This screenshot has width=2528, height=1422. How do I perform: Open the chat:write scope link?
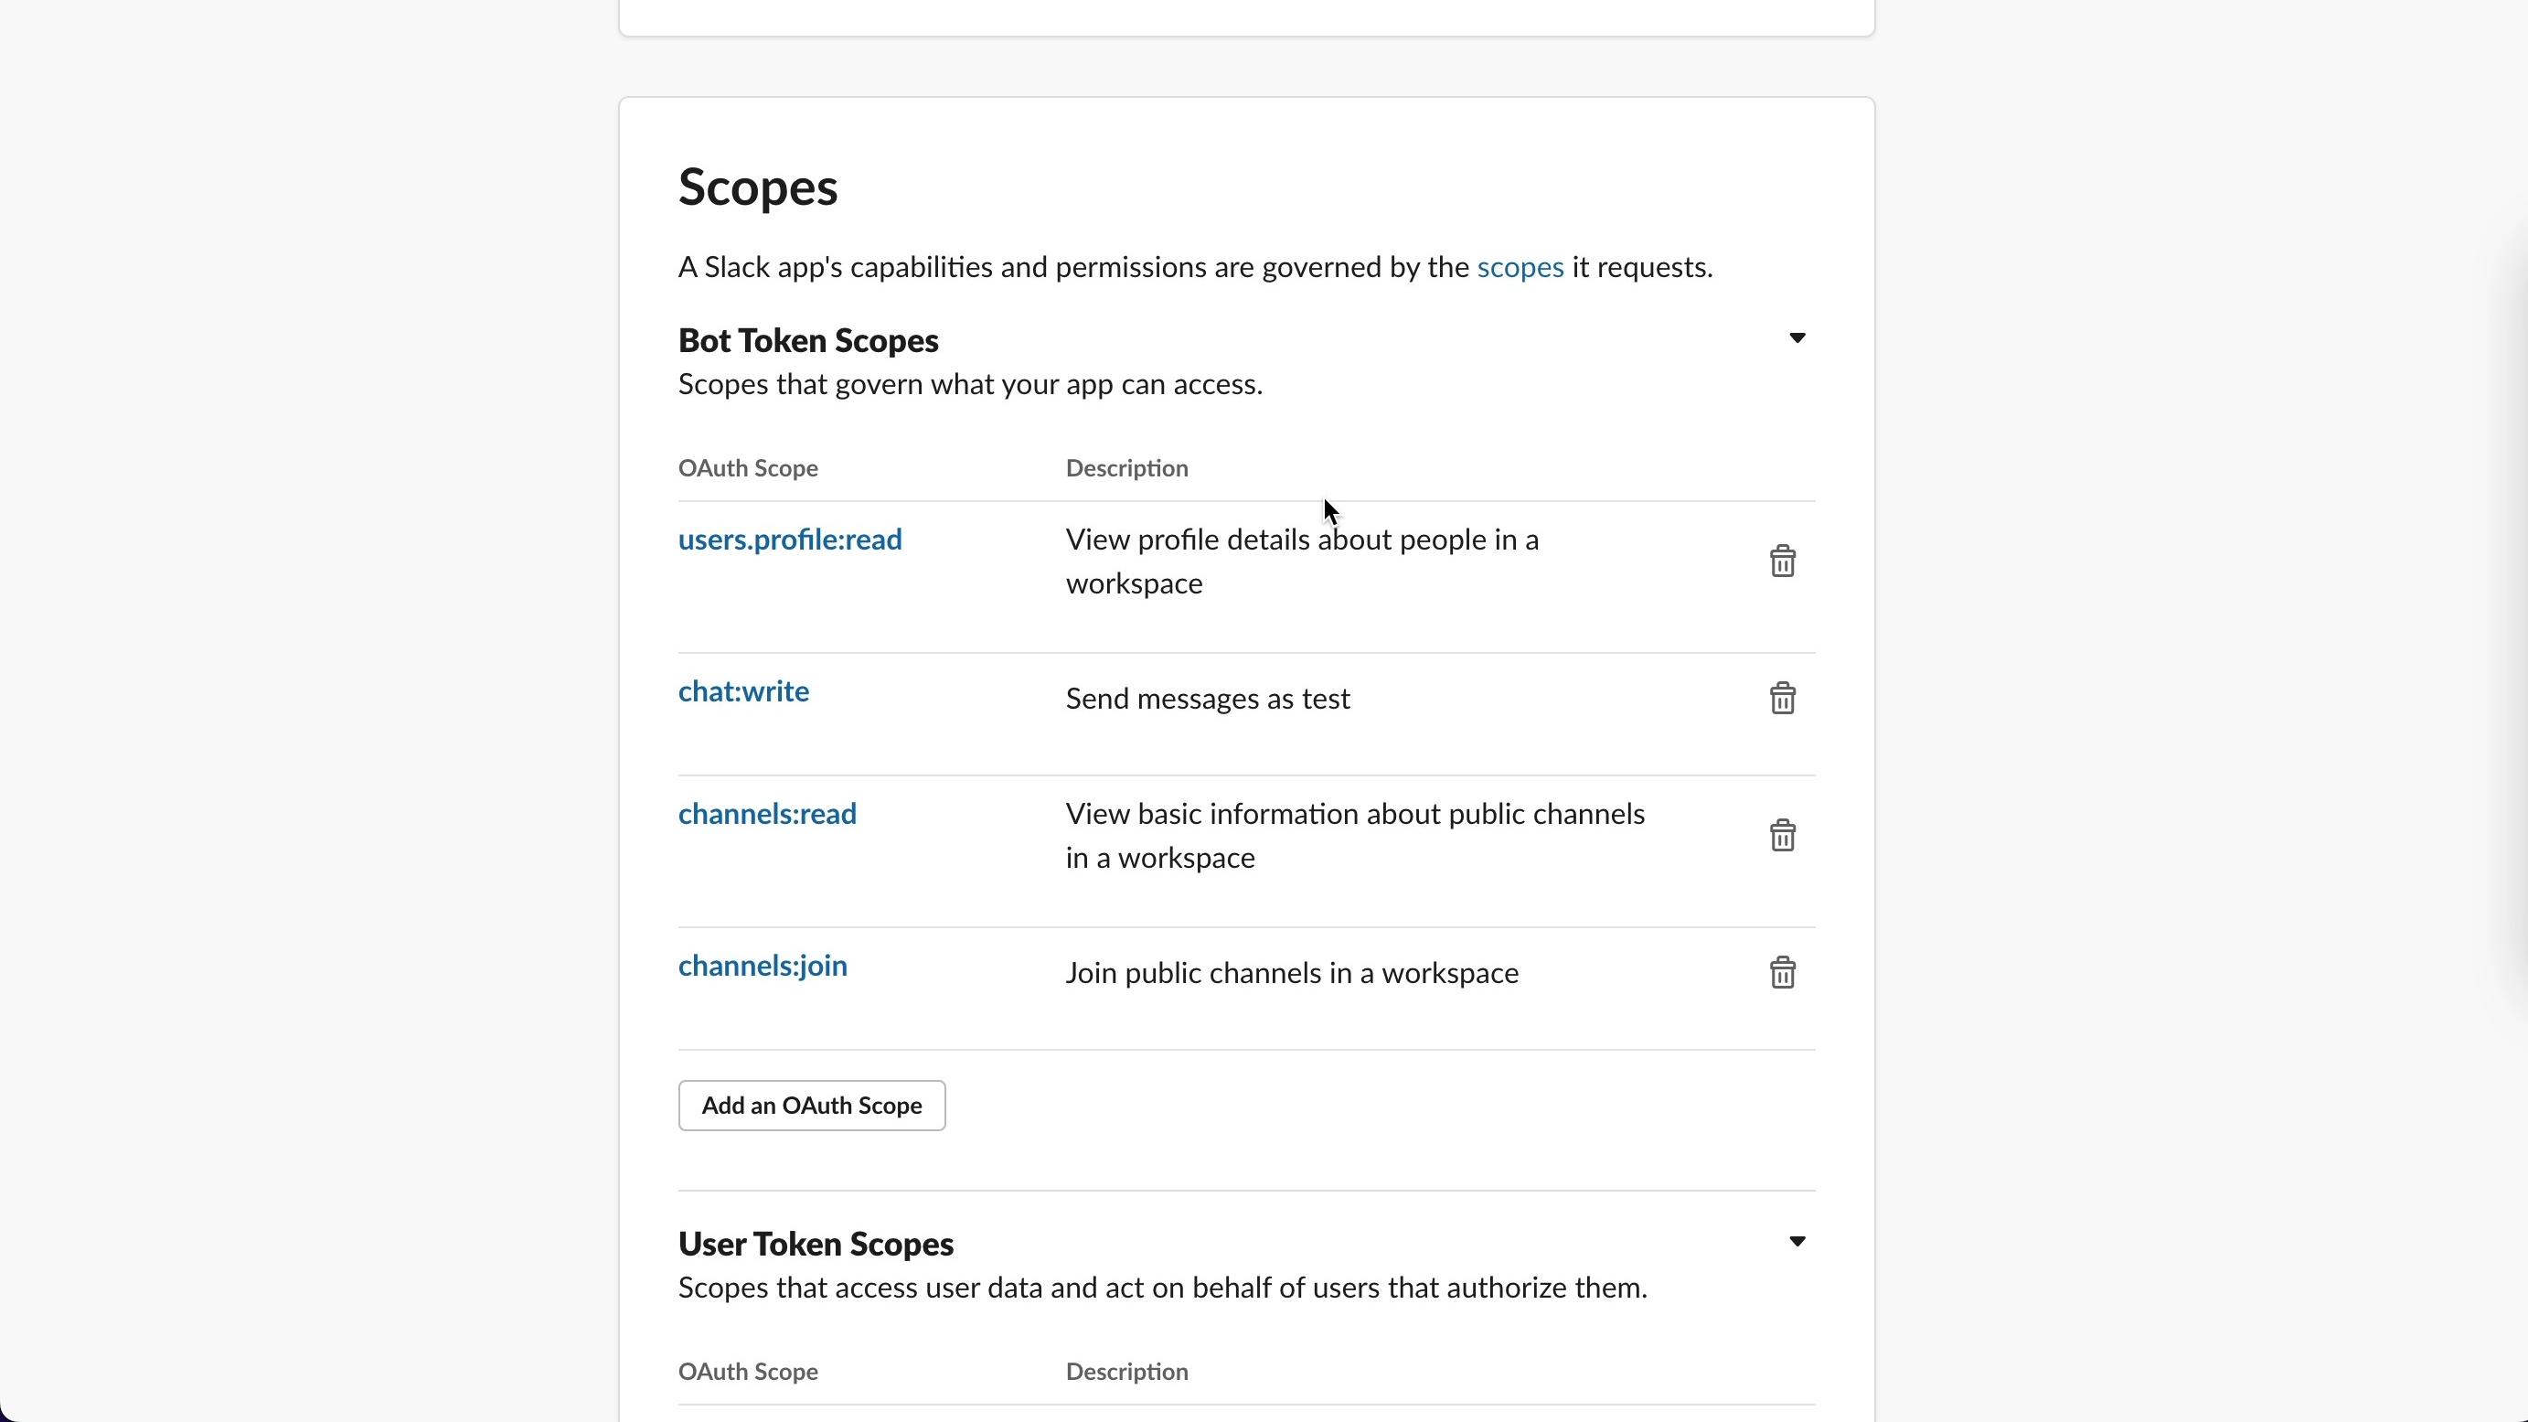pos(743,693)
